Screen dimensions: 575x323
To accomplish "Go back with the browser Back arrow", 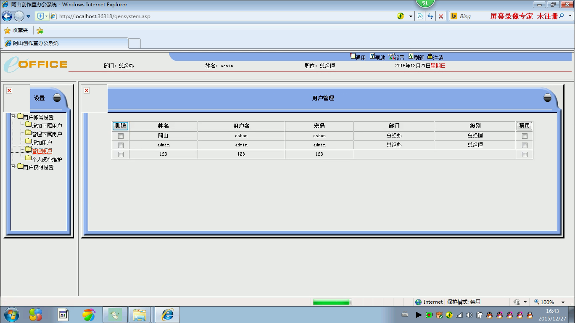I will click(7, 16).
